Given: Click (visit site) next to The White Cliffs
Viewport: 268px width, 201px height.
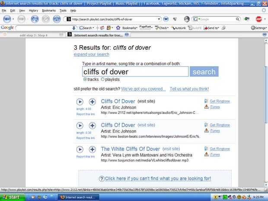Looking at the screenshot, I should (x=171, y=149).
